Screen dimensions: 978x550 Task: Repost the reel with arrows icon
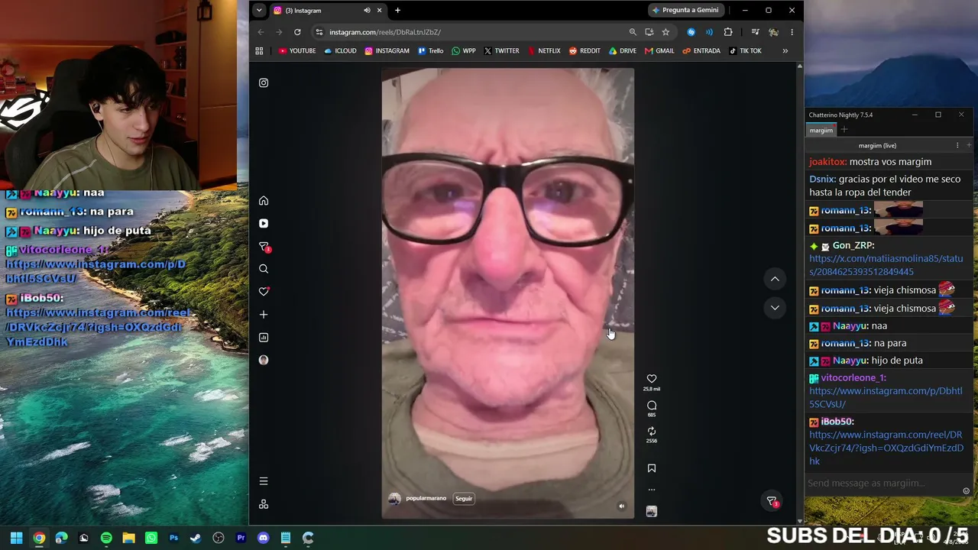point(652,432)
